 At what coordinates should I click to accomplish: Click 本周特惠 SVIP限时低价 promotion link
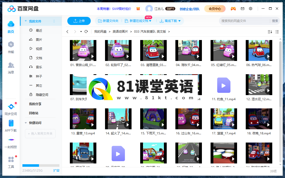point(114,9)
